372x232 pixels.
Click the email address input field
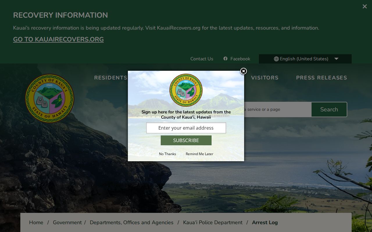click(x=186, y=128)
